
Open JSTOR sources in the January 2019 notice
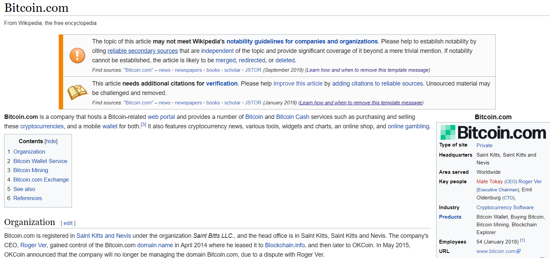(253, 103)
